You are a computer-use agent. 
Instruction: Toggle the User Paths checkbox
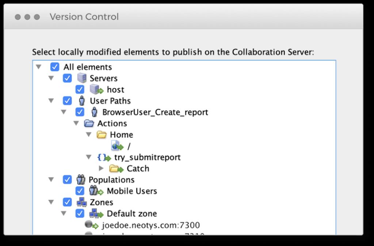pos(67,101)
